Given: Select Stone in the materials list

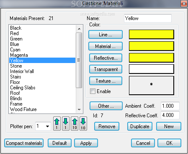Looking at the screenshot, I should click(42, 66).
